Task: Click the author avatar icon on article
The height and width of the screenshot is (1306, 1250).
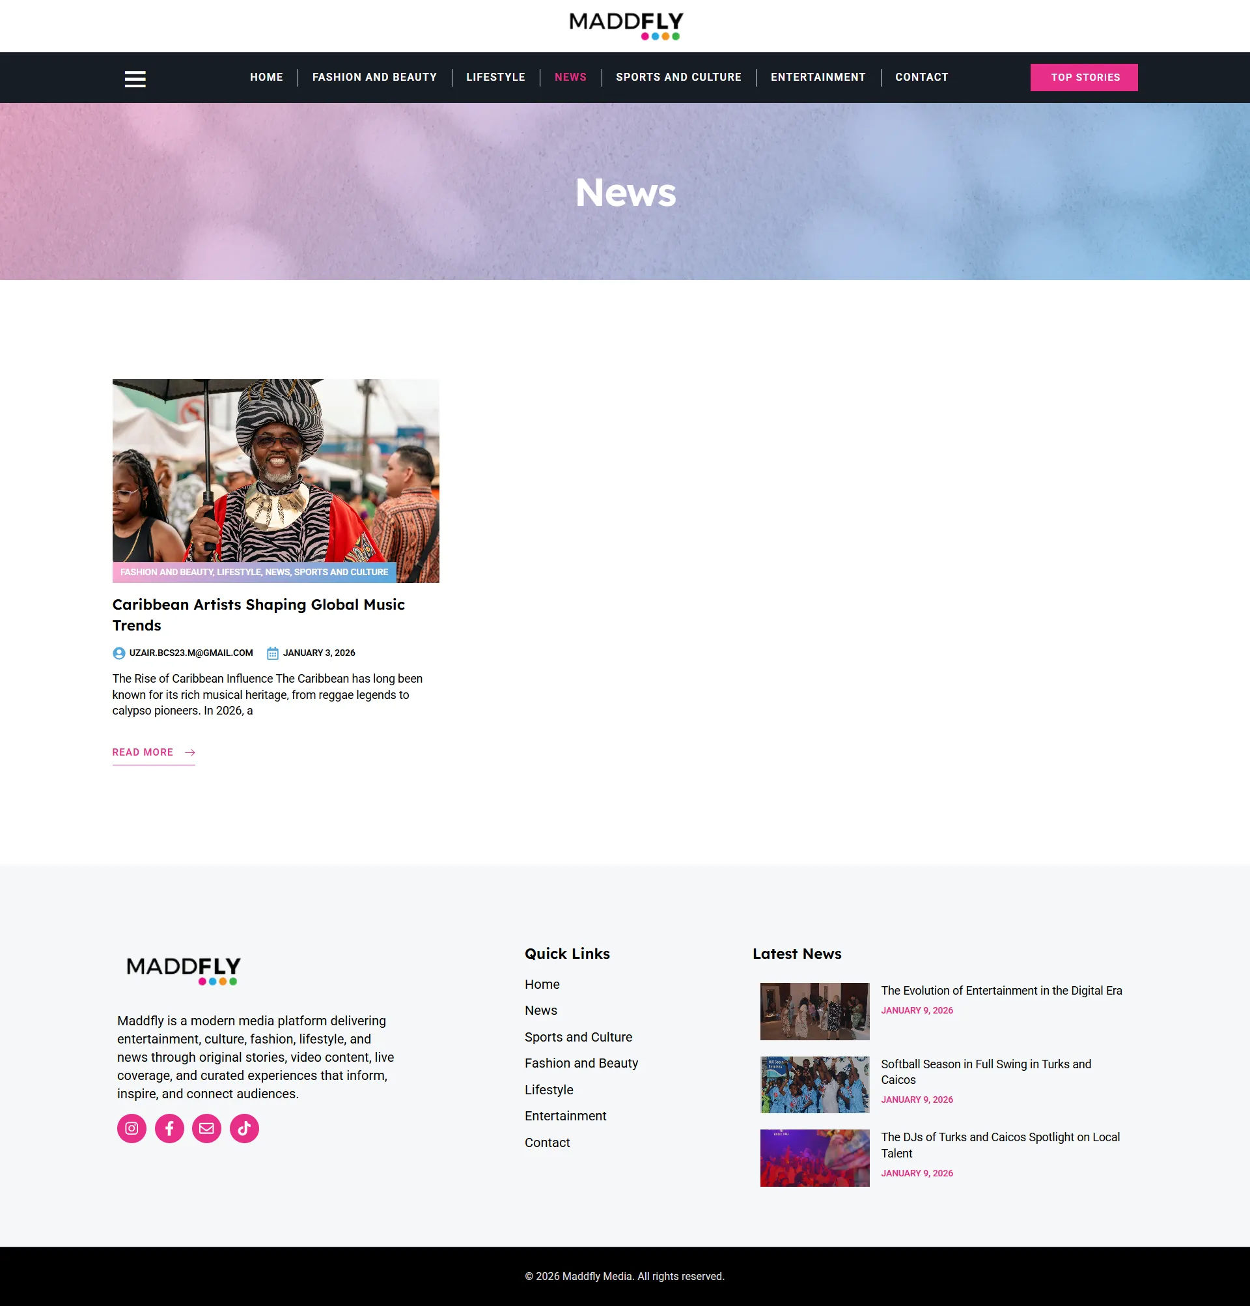Action: tap(118, 653)
